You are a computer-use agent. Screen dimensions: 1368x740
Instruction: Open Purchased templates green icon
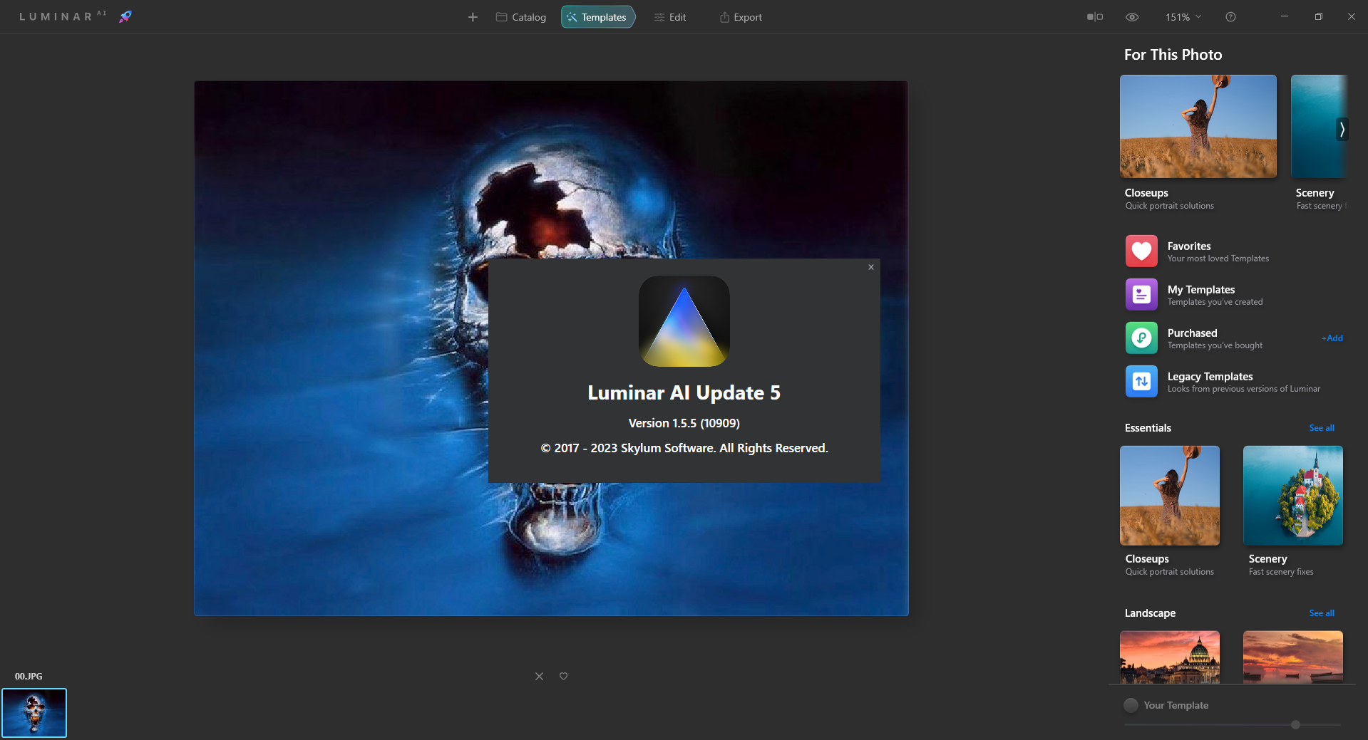click(x=1141, y=338)
